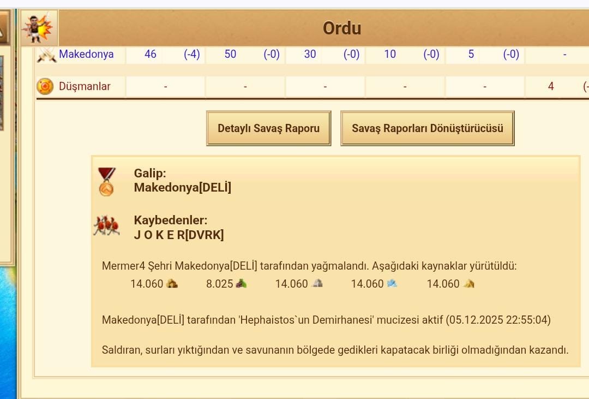Open Savaş Raporları Dönüştürücüsü button
This screenshot has width=589, height=399.
coord(427,128)
